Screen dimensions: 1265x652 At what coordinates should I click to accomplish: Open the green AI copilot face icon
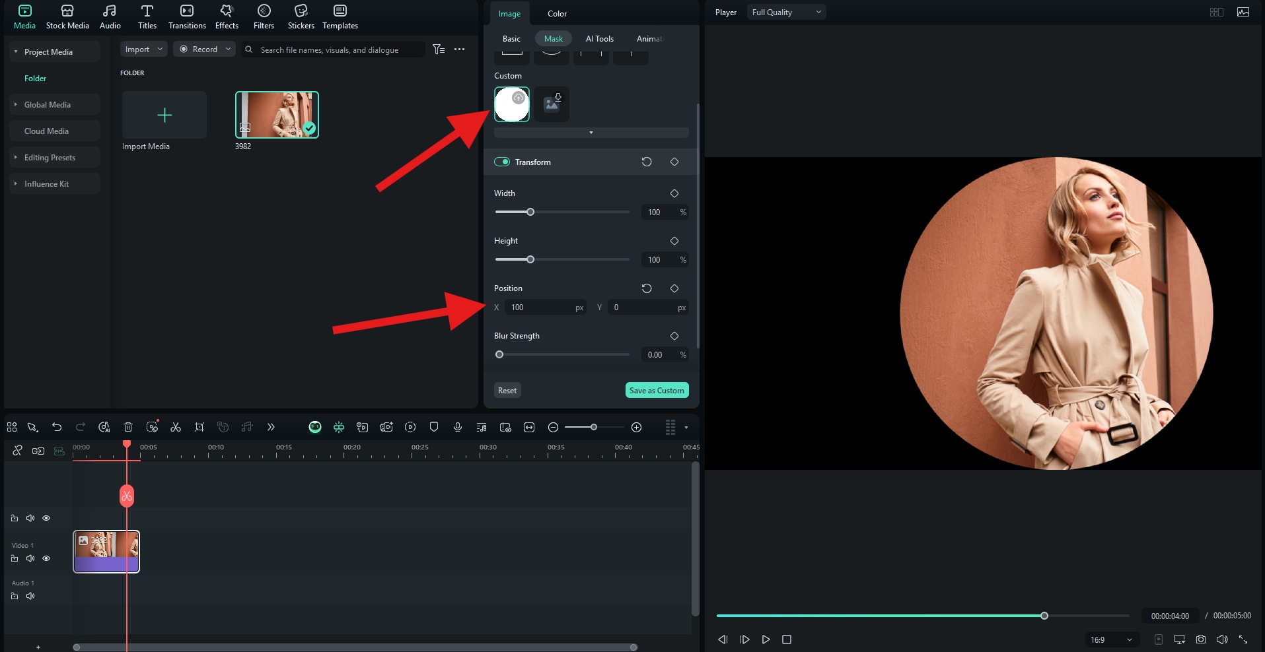tap(315, 427)
